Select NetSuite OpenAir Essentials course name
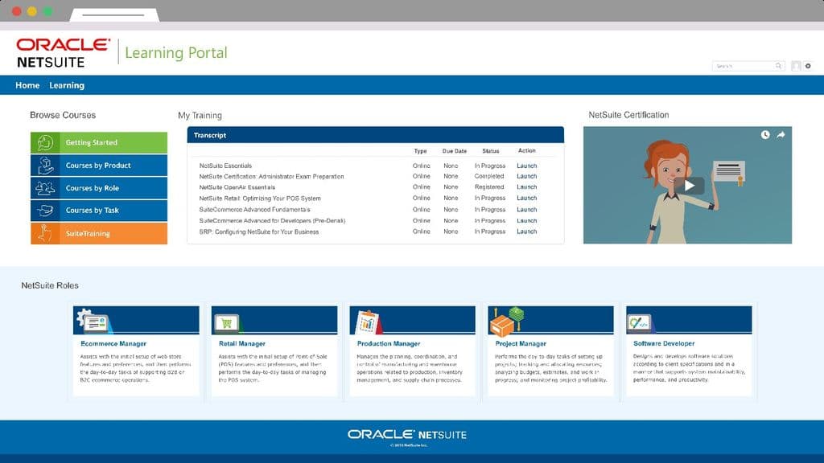This screenshot has width=824, height=463. tap(237, 187)
